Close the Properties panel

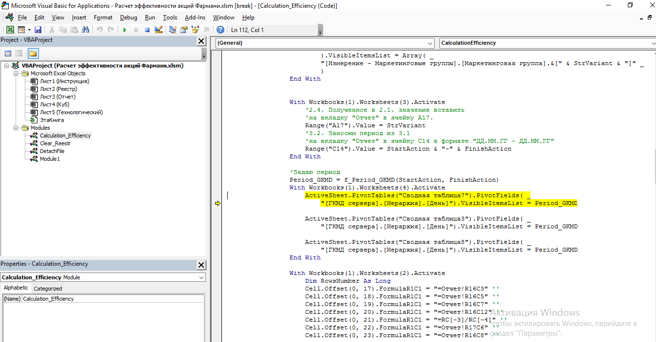[x=201, y=265]
